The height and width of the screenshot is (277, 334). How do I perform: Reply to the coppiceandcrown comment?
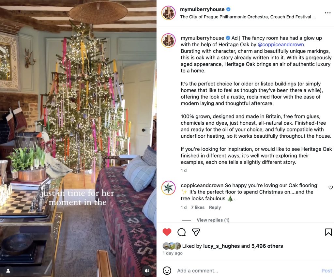point(215,207)
